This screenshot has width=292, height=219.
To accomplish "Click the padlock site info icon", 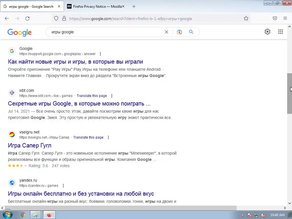I will point(64,19).
